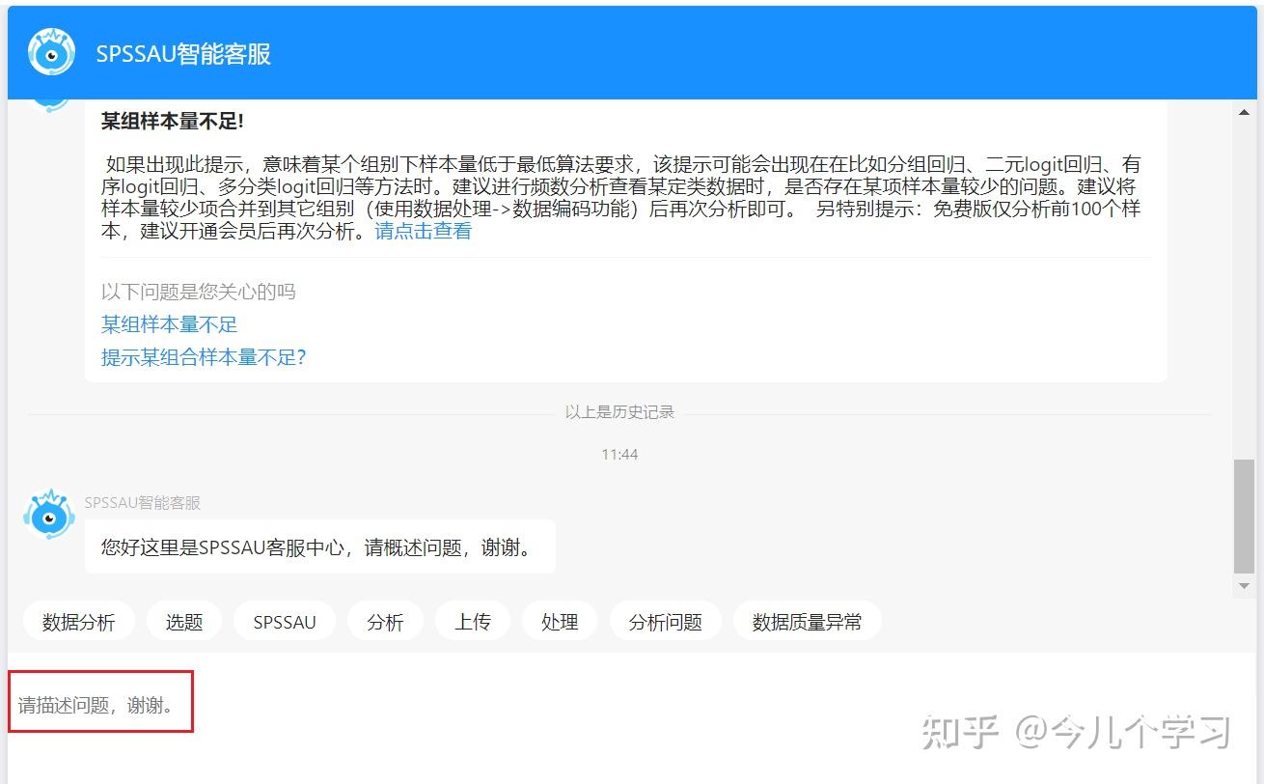The height and width of the screenshot is (784, 1264).
Task: Open the 请点击查看 link
Action: pos(422,231)
